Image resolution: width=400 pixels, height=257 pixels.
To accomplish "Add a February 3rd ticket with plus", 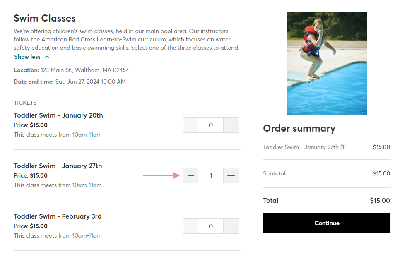I will point(231,226).
